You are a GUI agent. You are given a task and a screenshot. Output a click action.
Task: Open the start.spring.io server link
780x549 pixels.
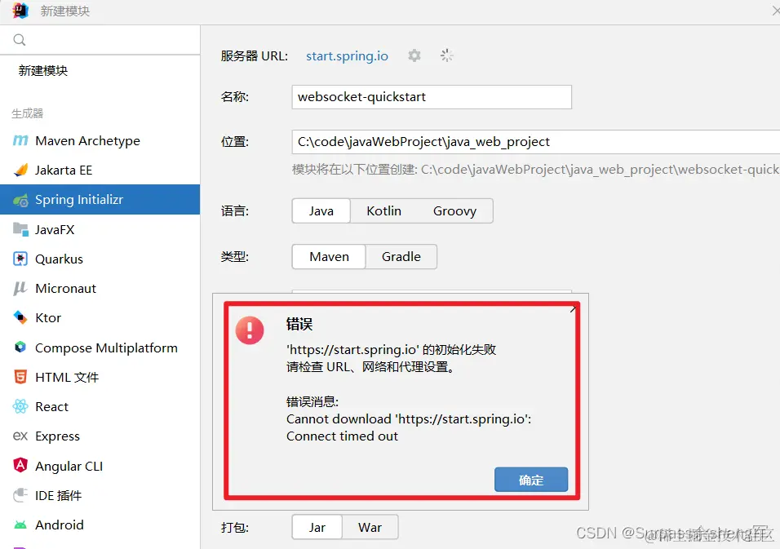tap(347, 55)
